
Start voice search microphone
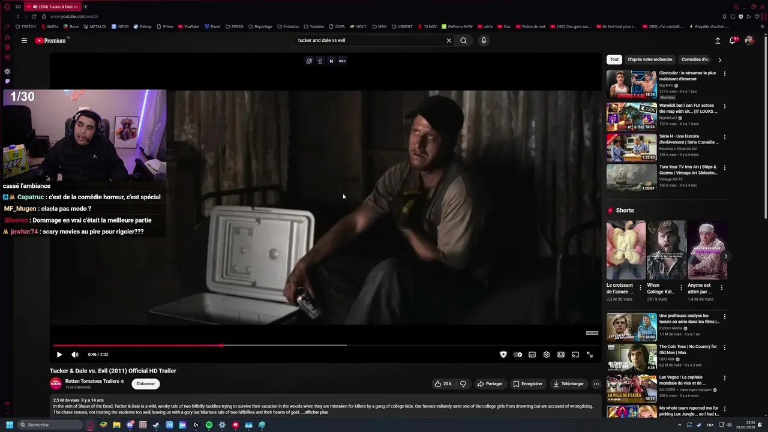484,41
